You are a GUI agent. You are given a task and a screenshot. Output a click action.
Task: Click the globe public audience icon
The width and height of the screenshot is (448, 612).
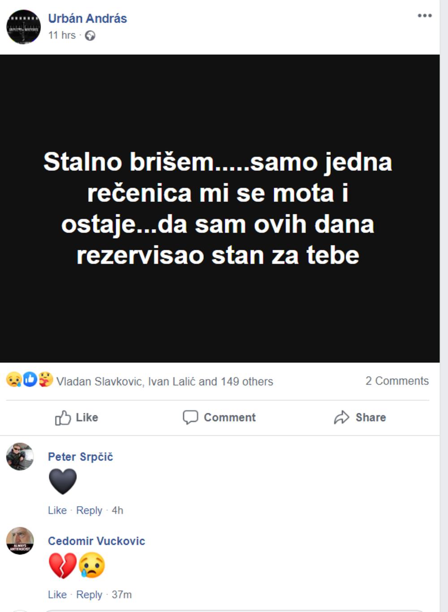[90, 35]
